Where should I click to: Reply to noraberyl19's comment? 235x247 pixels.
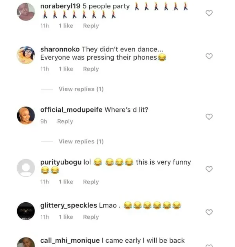[x=91, y=26]
